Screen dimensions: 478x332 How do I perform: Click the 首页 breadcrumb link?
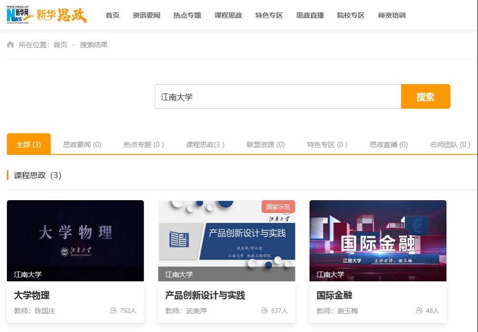[60, 45]
